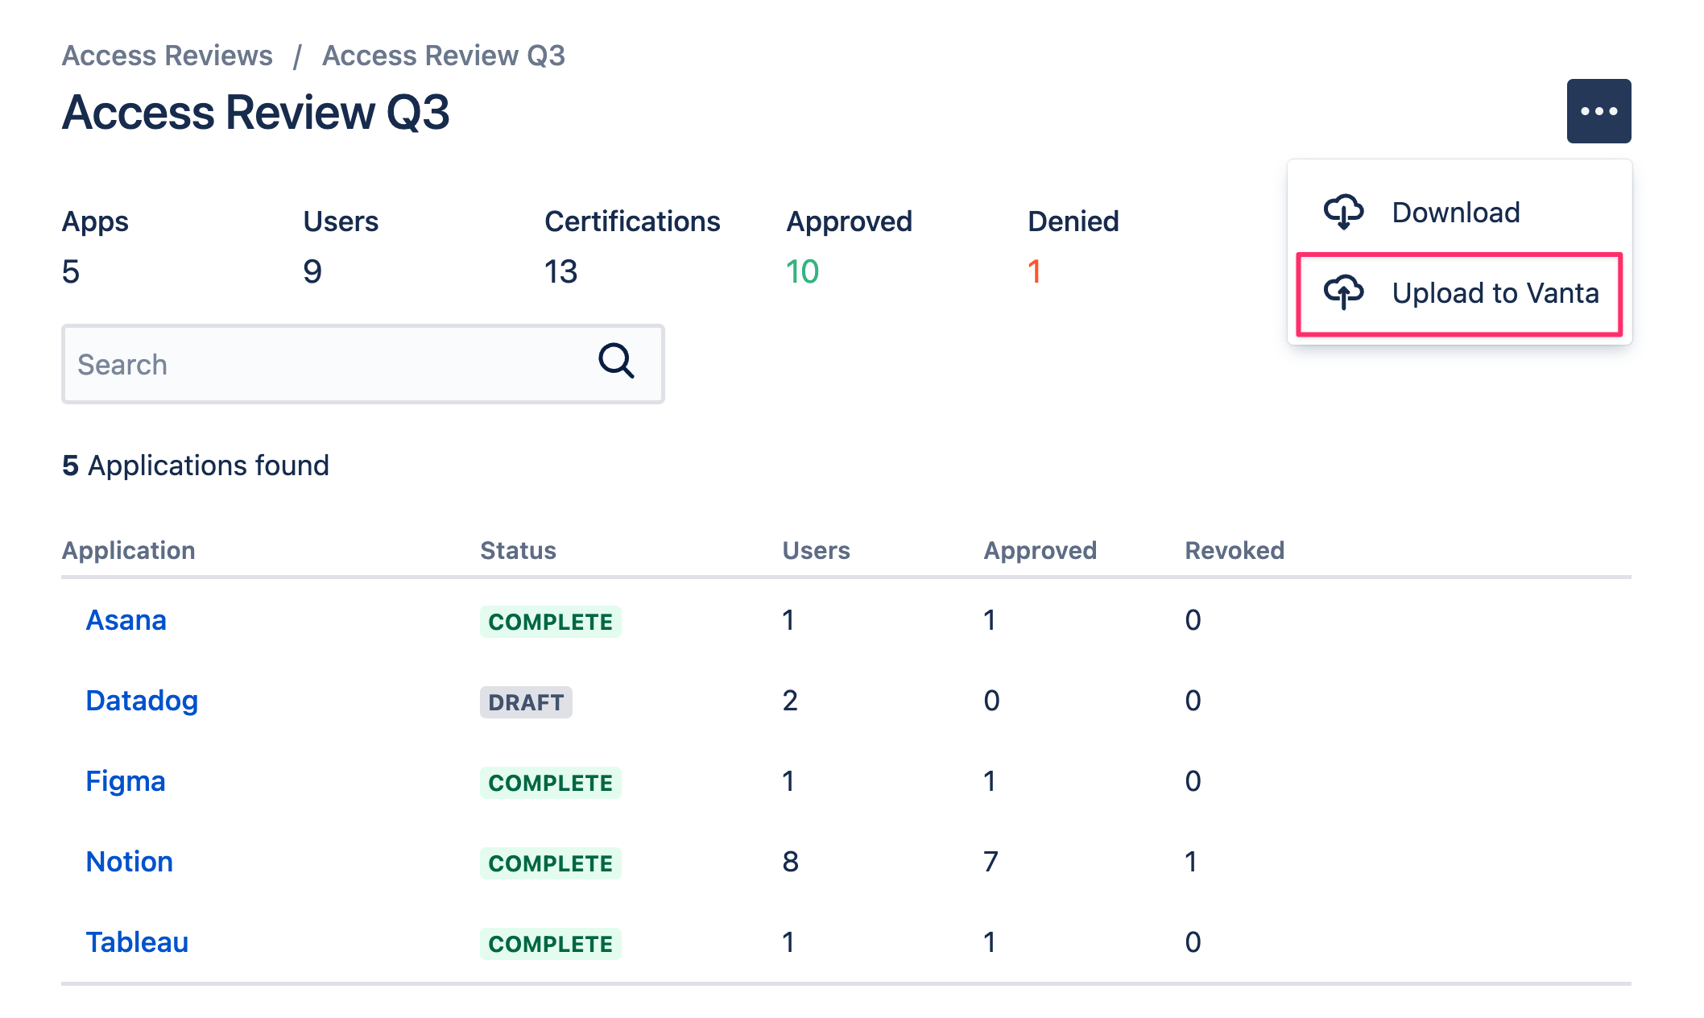
Task: Click the DRAFT status badge for Datadog
Action: 526,702
